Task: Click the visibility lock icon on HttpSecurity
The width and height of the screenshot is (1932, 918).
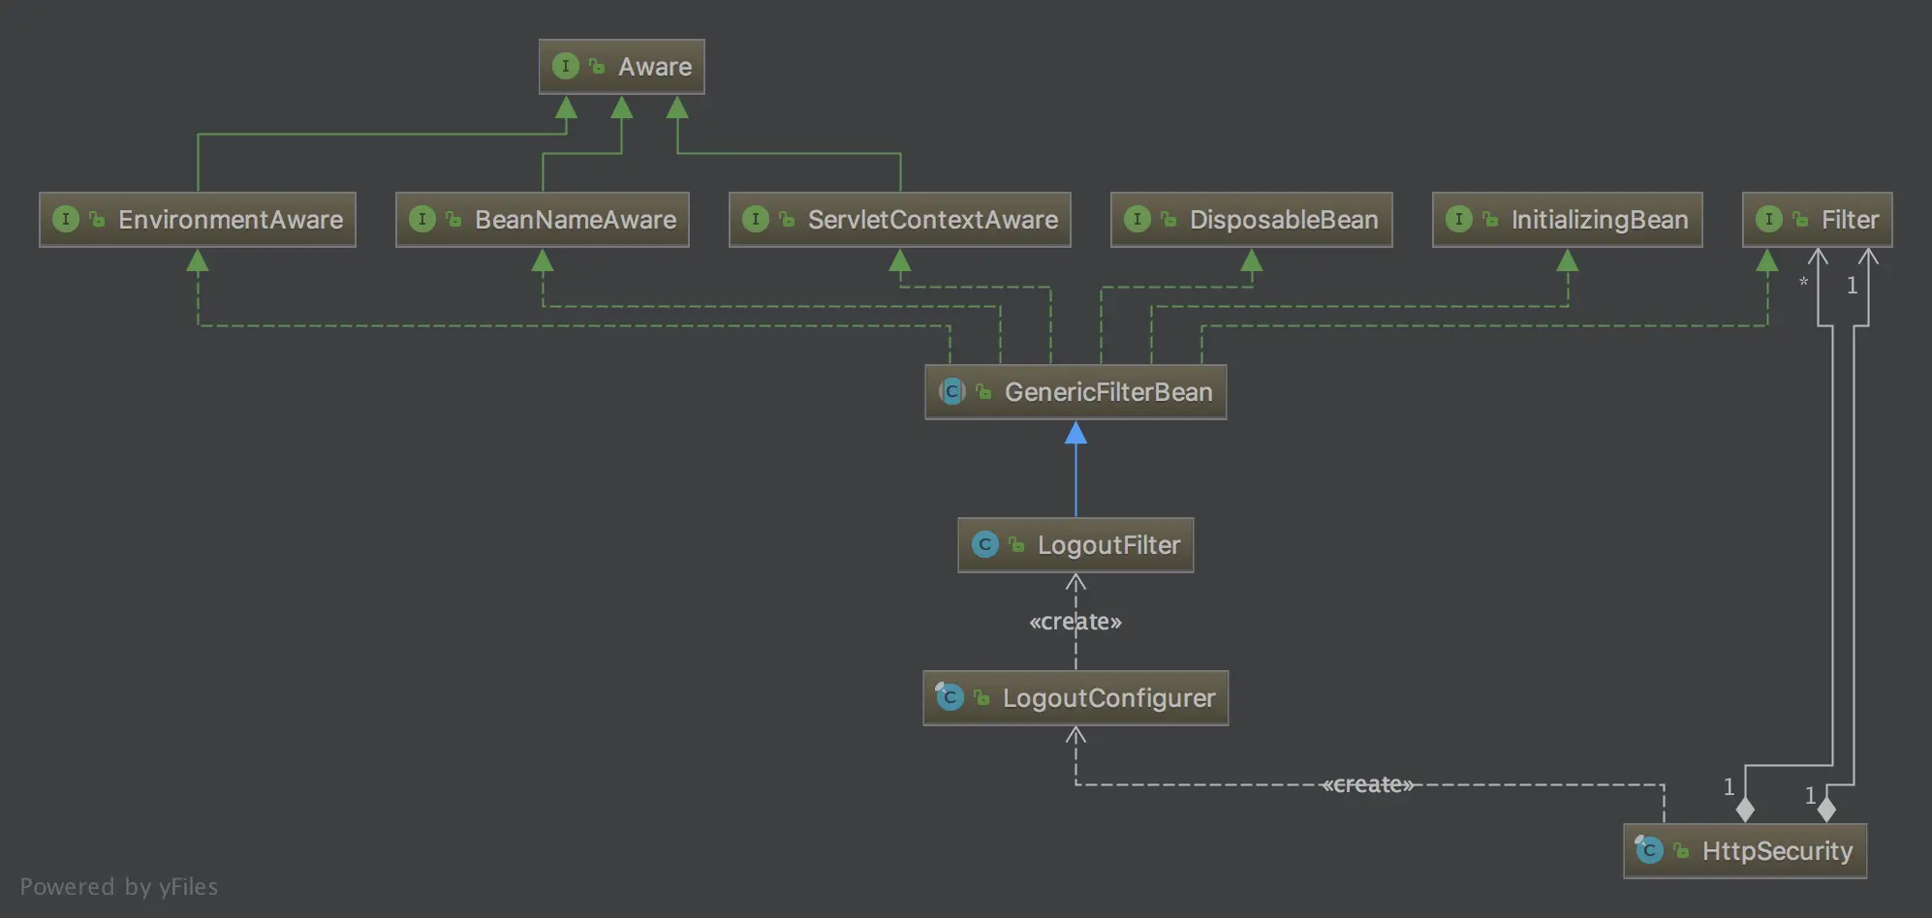Action: point(1678,850)
